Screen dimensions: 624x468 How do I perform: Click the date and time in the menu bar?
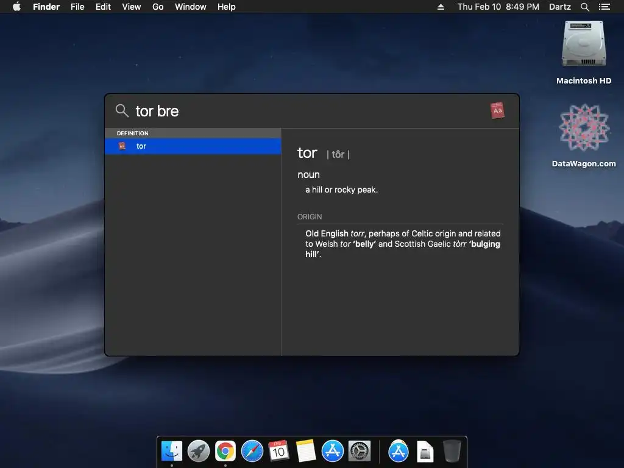coord(498,7)
